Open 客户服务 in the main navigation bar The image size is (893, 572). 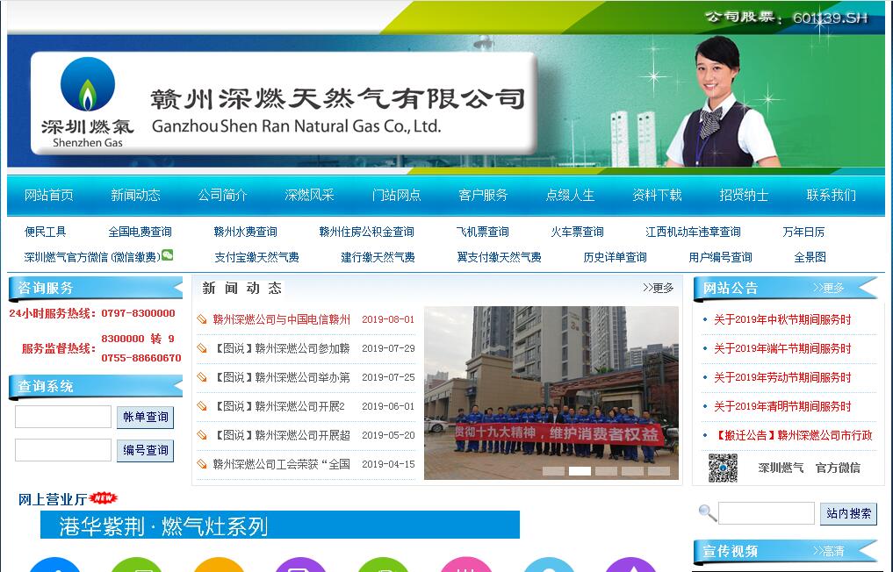pyautogui.click(x=483, y=195)
